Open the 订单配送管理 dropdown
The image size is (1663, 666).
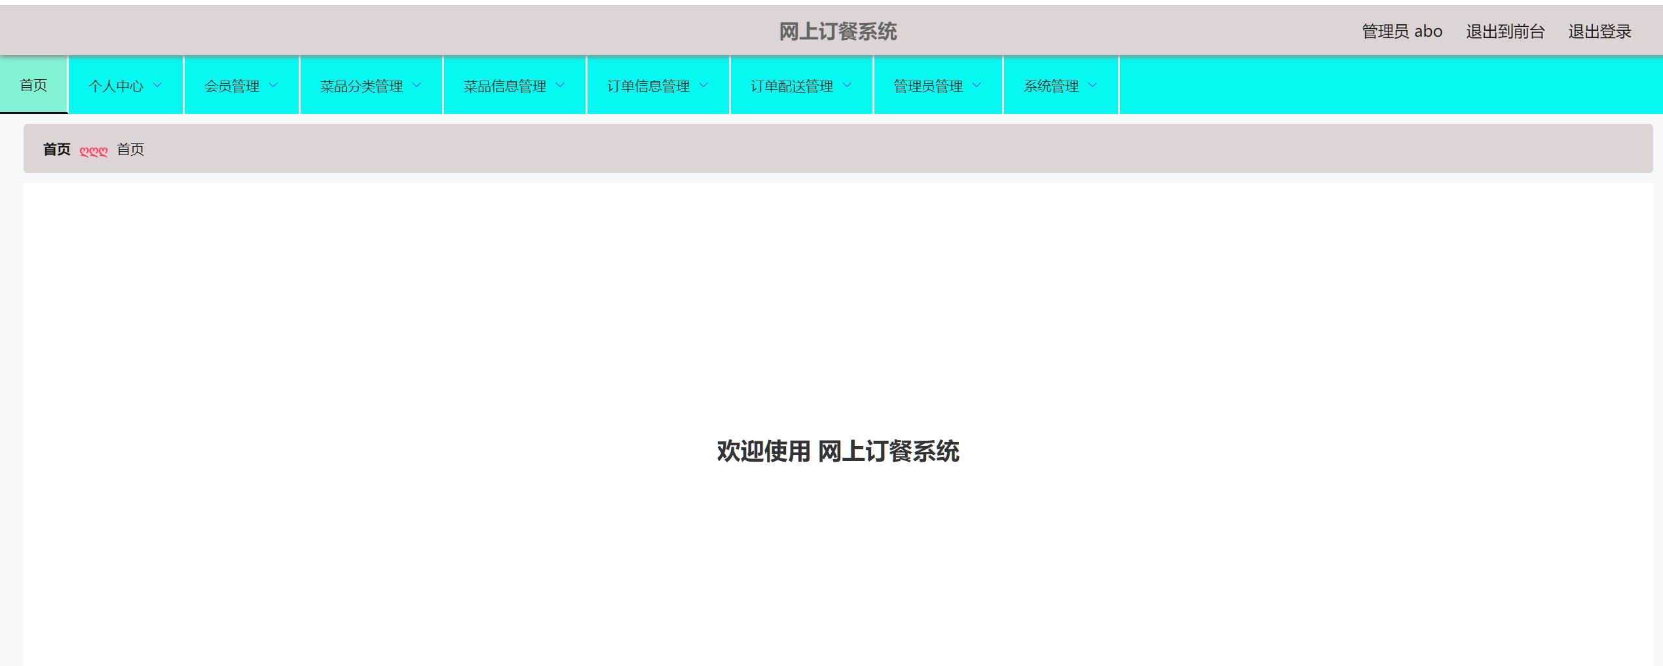coord(793,85)
